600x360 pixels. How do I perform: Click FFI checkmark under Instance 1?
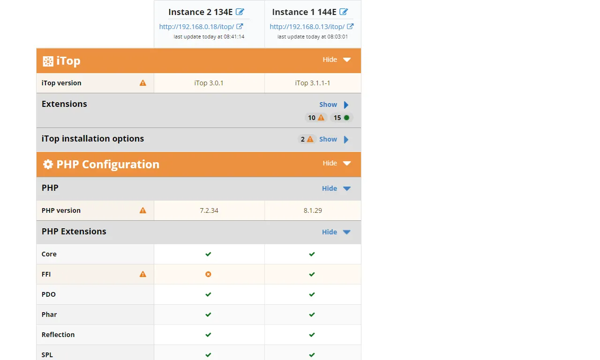click(312, 274)
